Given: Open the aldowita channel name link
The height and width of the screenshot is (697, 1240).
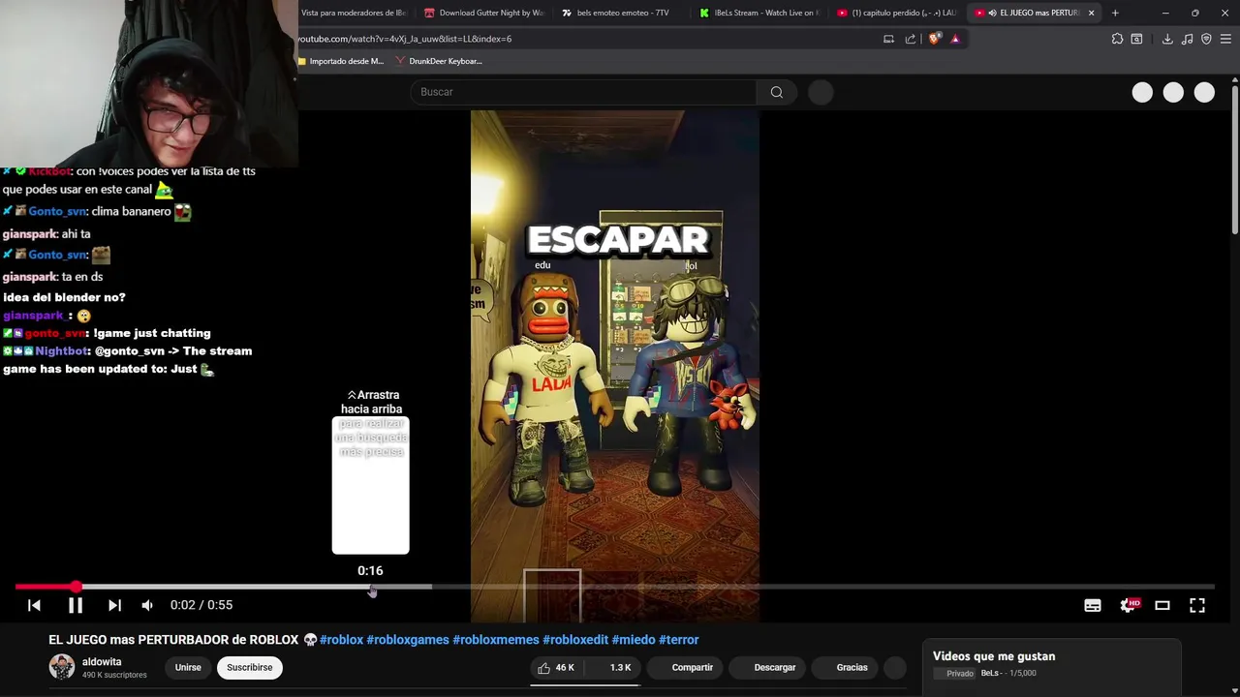Looking at the screenshot, I should point(102,662).
